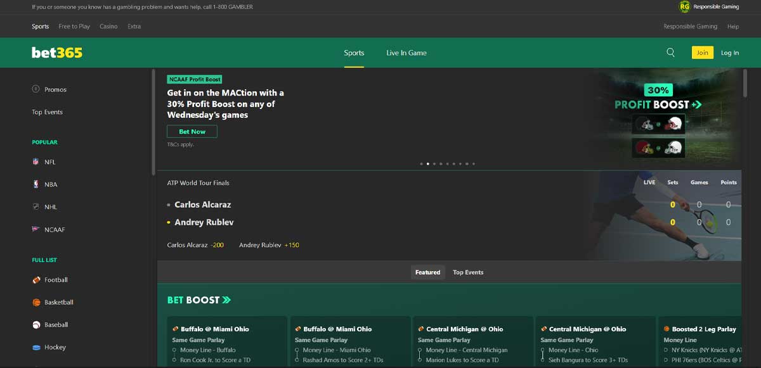Open the Help link

pyautogui.click(x=733, y=27)
